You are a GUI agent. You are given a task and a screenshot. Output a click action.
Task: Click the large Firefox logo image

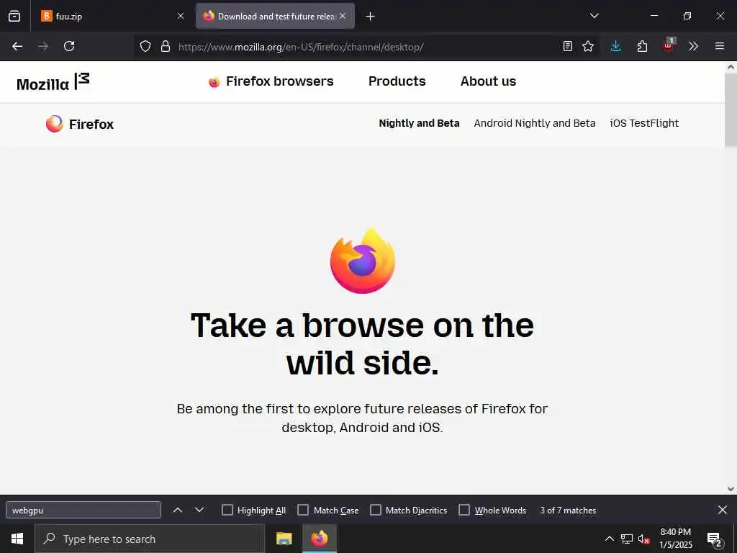coord(363,261)
